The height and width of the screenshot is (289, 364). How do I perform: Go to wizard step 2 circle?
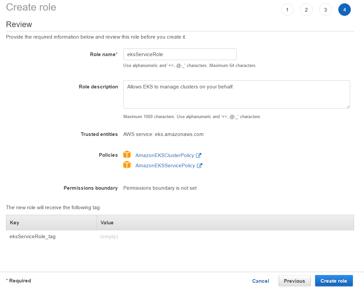coord(306,10)
